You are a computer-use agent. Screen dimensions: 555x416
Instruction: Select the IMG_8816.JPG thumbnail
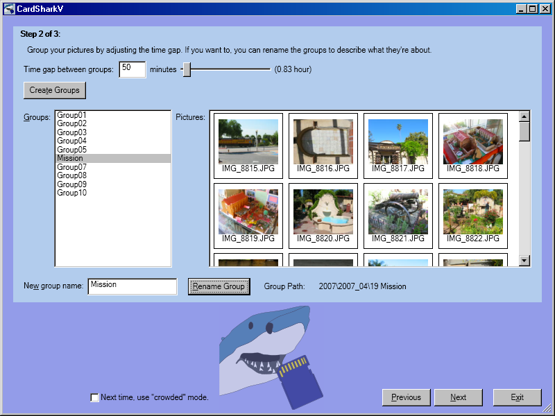click(x=323, y=146)
